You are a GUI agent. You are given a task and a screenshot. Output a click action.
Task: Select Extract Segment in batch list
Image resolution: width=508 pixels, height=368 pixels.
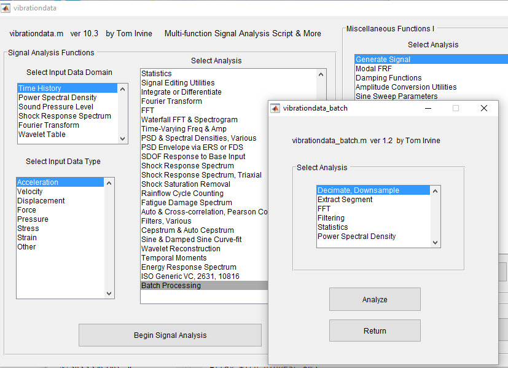click(345, 200)
